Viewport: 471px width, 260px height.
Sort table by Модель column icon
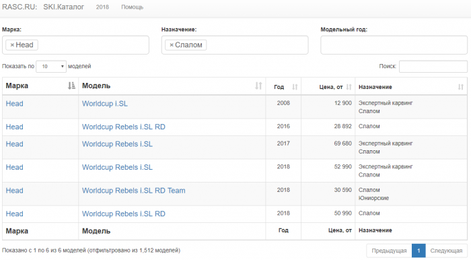[258, 86]
